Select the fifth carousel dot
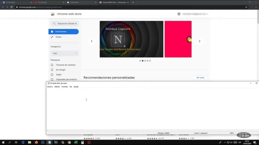Viewport: 259px width, 145px height. [x=150, y=61]
